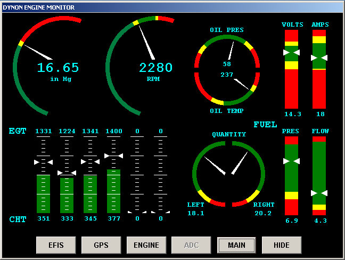Click the CHT value 377
Screen dimensions: 345x260
tap(114, 218)
